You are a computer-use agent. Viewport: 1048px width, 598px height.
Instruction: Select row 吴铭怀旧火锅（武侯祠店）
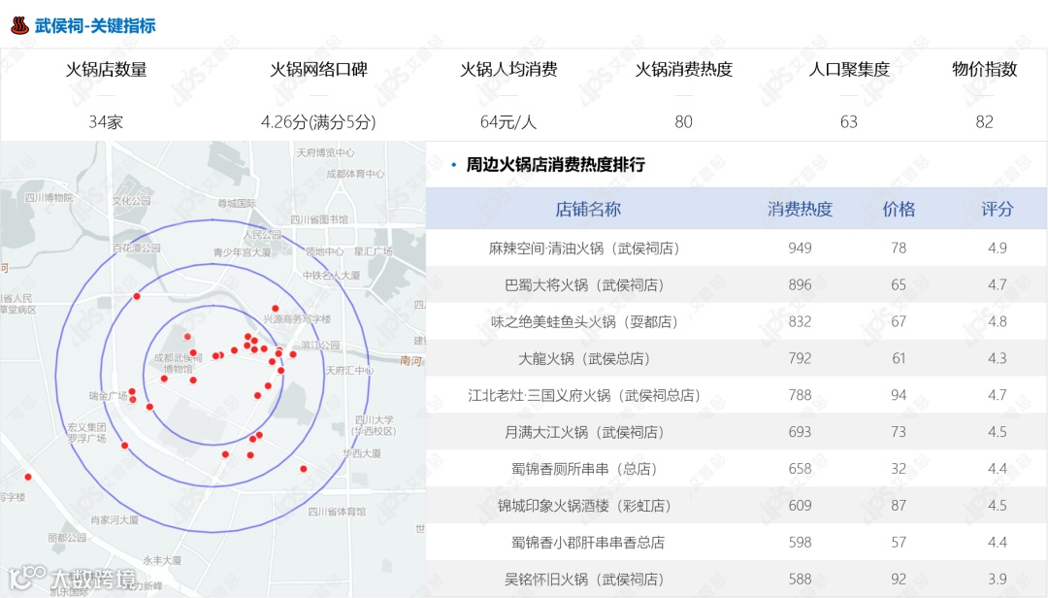pyautogui.click(x=737, y=580)
